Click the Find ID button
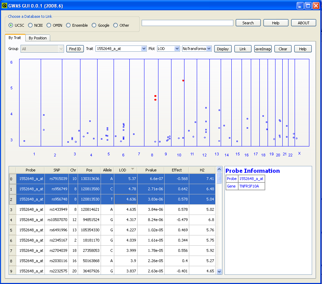322x284 pixels. [75, 49]
